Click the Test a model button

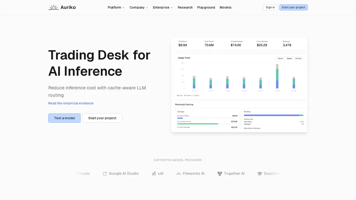coord(64,118)
